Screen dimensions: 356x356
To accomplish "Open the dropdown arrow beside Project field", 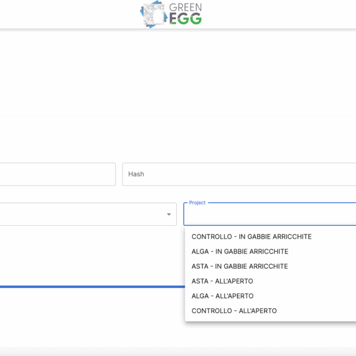I will point(169,215).
